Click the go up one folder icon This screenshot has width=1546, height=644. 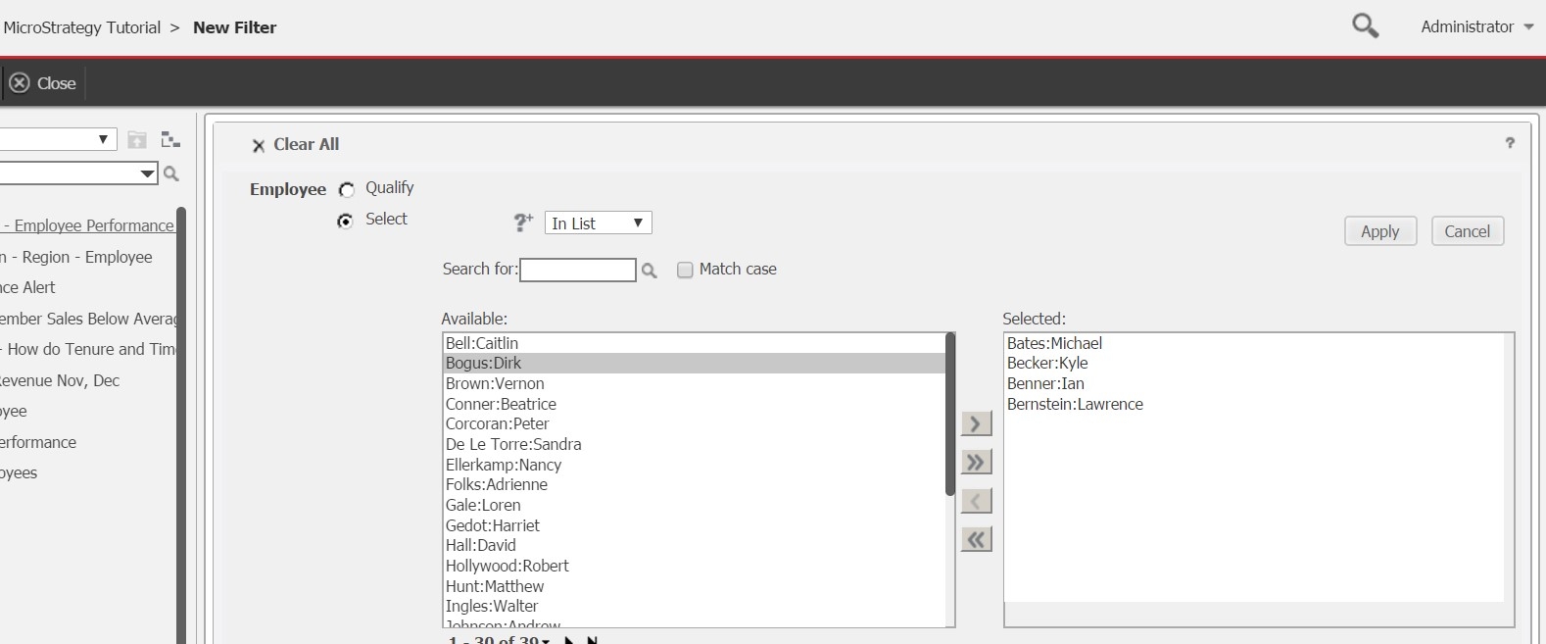(x=137, y=140)
